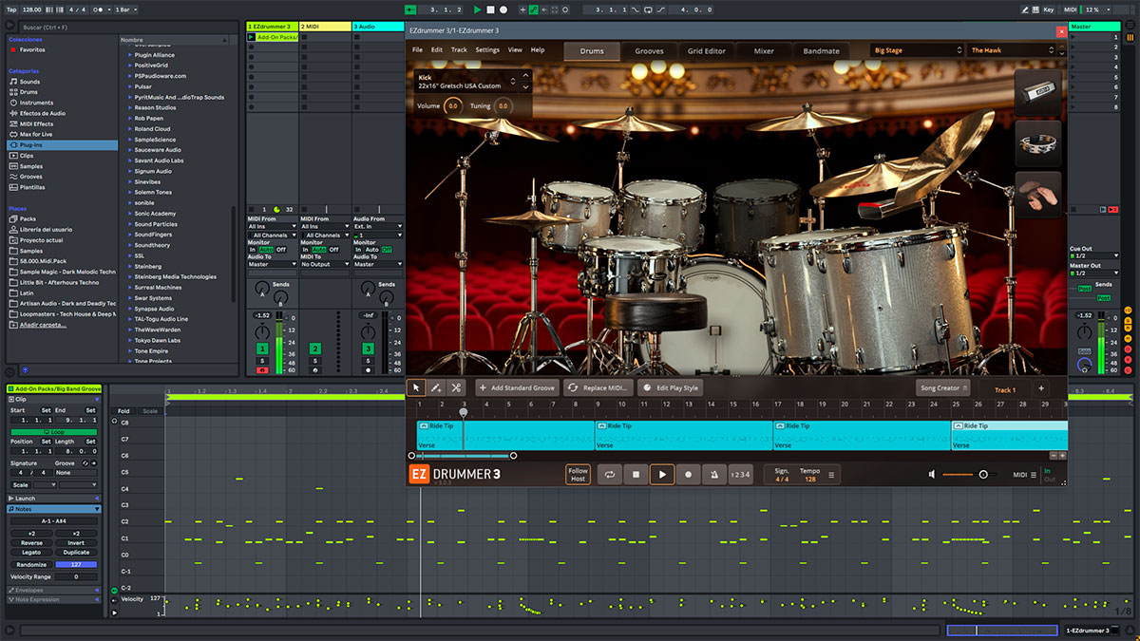Image resolution: width=1140 pixels, height=641 pixels.
Task: Expand the Steinberg plug-in folder
Action: (x=130, y=267)
